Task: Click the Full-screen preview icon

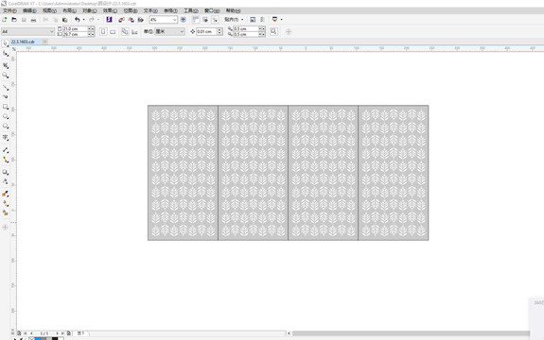Action: tap(184, 20)
